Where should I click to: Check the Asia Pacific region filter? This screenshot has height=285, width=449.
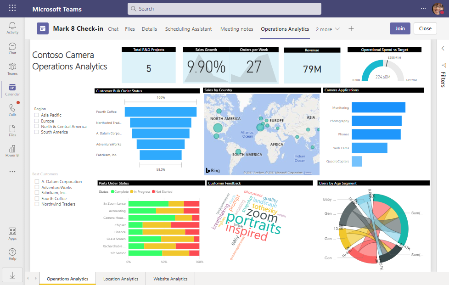click(x=35, y=115)
